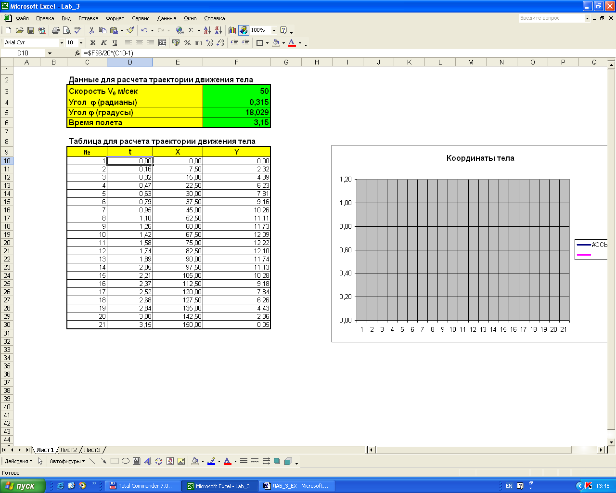Image resolution: width=616 pixels, height=493 pixels.
Task: Insert a text box from the drawing toolbar
Action: [x=137, y=461]
